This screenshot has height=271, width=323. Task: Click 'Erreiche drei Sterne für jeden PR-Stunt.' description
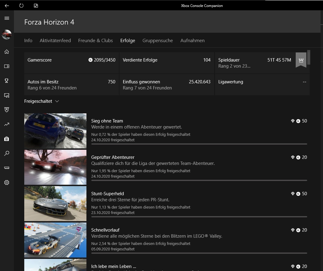130,200
